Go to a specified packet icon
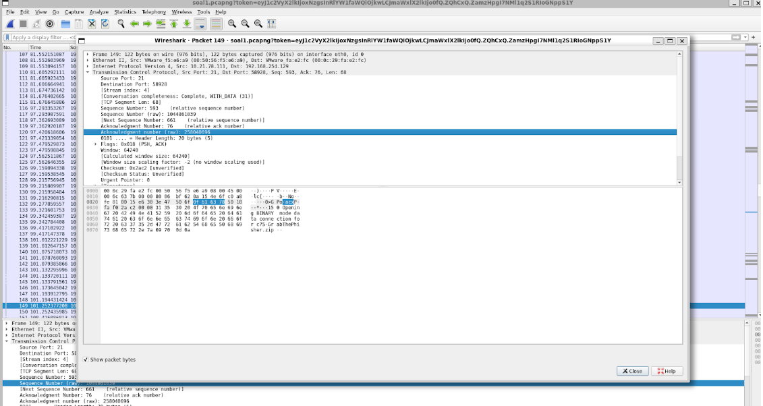This screenshot has height=406, width=763. pos(160,24)
